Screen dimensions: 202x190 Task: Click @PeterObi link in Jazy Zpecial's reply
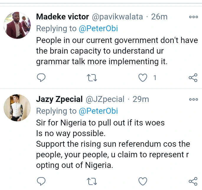tap(98, 111)
